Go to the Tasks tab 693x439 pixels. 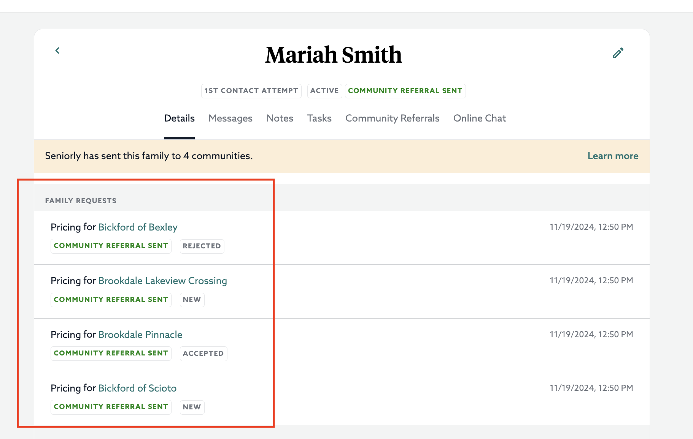(319, 118)
